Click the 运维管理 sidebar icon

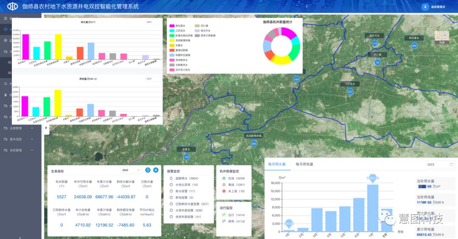tap(6, 128)
